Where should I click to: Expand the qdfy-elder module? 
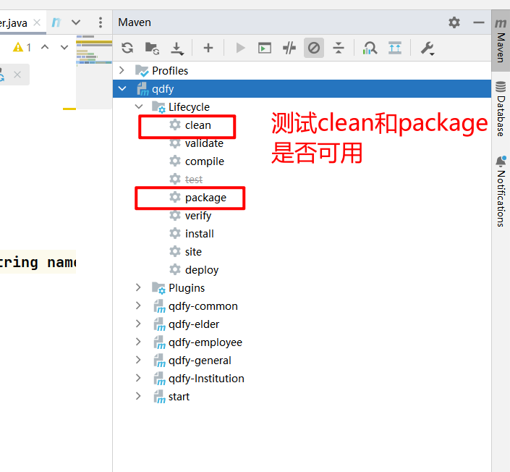[x=138, y=324]
